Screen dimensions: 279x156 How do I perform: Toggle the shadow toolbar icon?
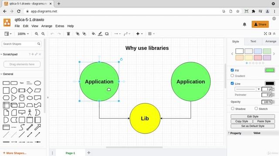pyautogui.click(x=107, y=34)
